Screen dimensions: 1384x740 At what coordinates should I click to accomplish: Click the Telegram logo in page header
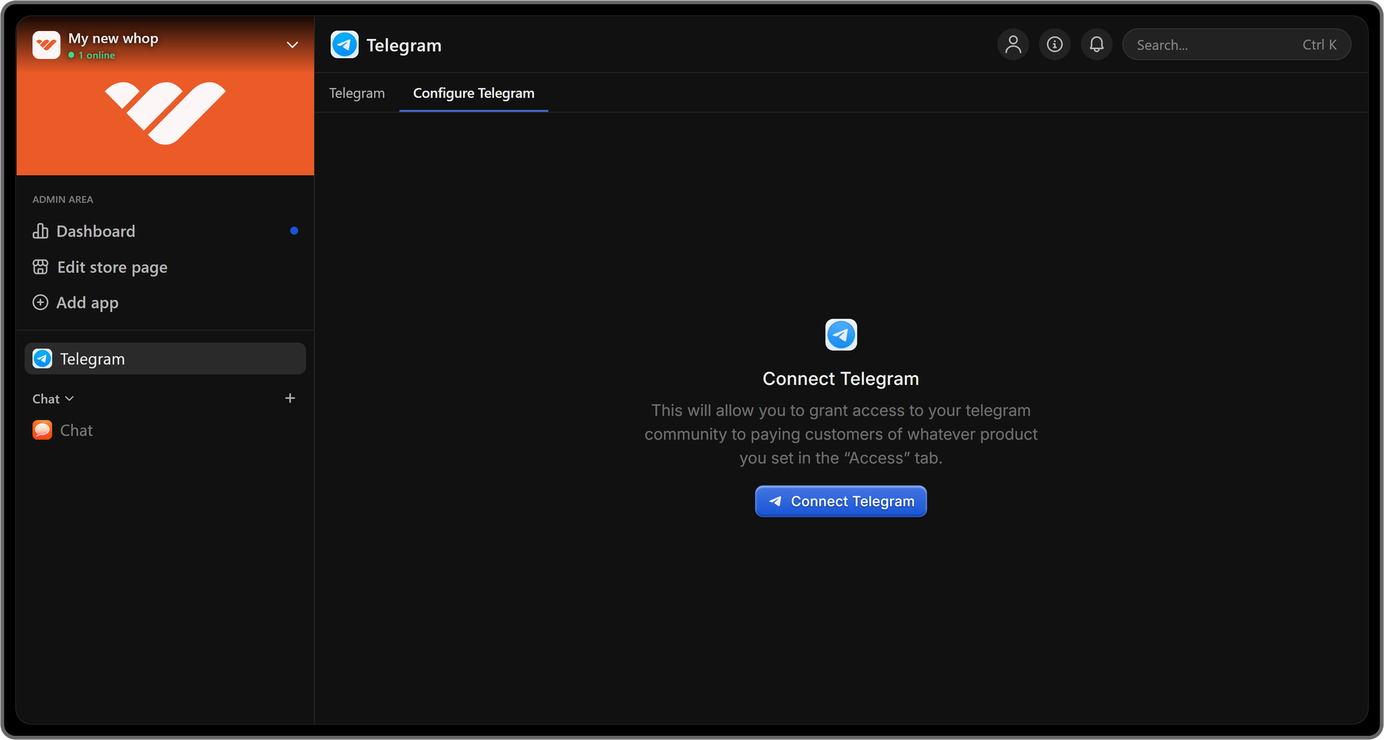click(x=345, y=45)
